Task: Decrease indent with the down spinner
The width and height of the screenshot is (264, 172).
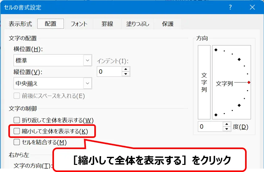Action: (126, 74)
